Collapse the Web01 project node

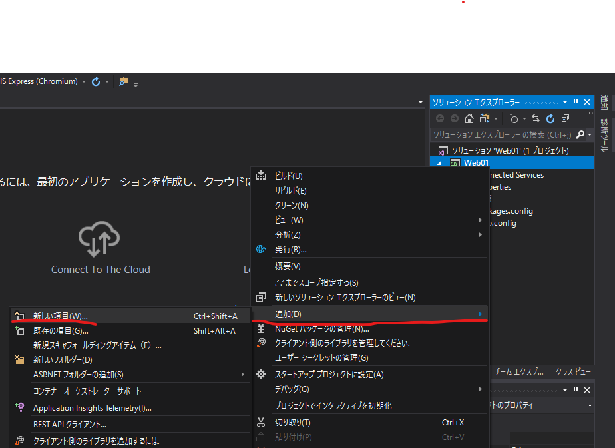tap(439, 163)
